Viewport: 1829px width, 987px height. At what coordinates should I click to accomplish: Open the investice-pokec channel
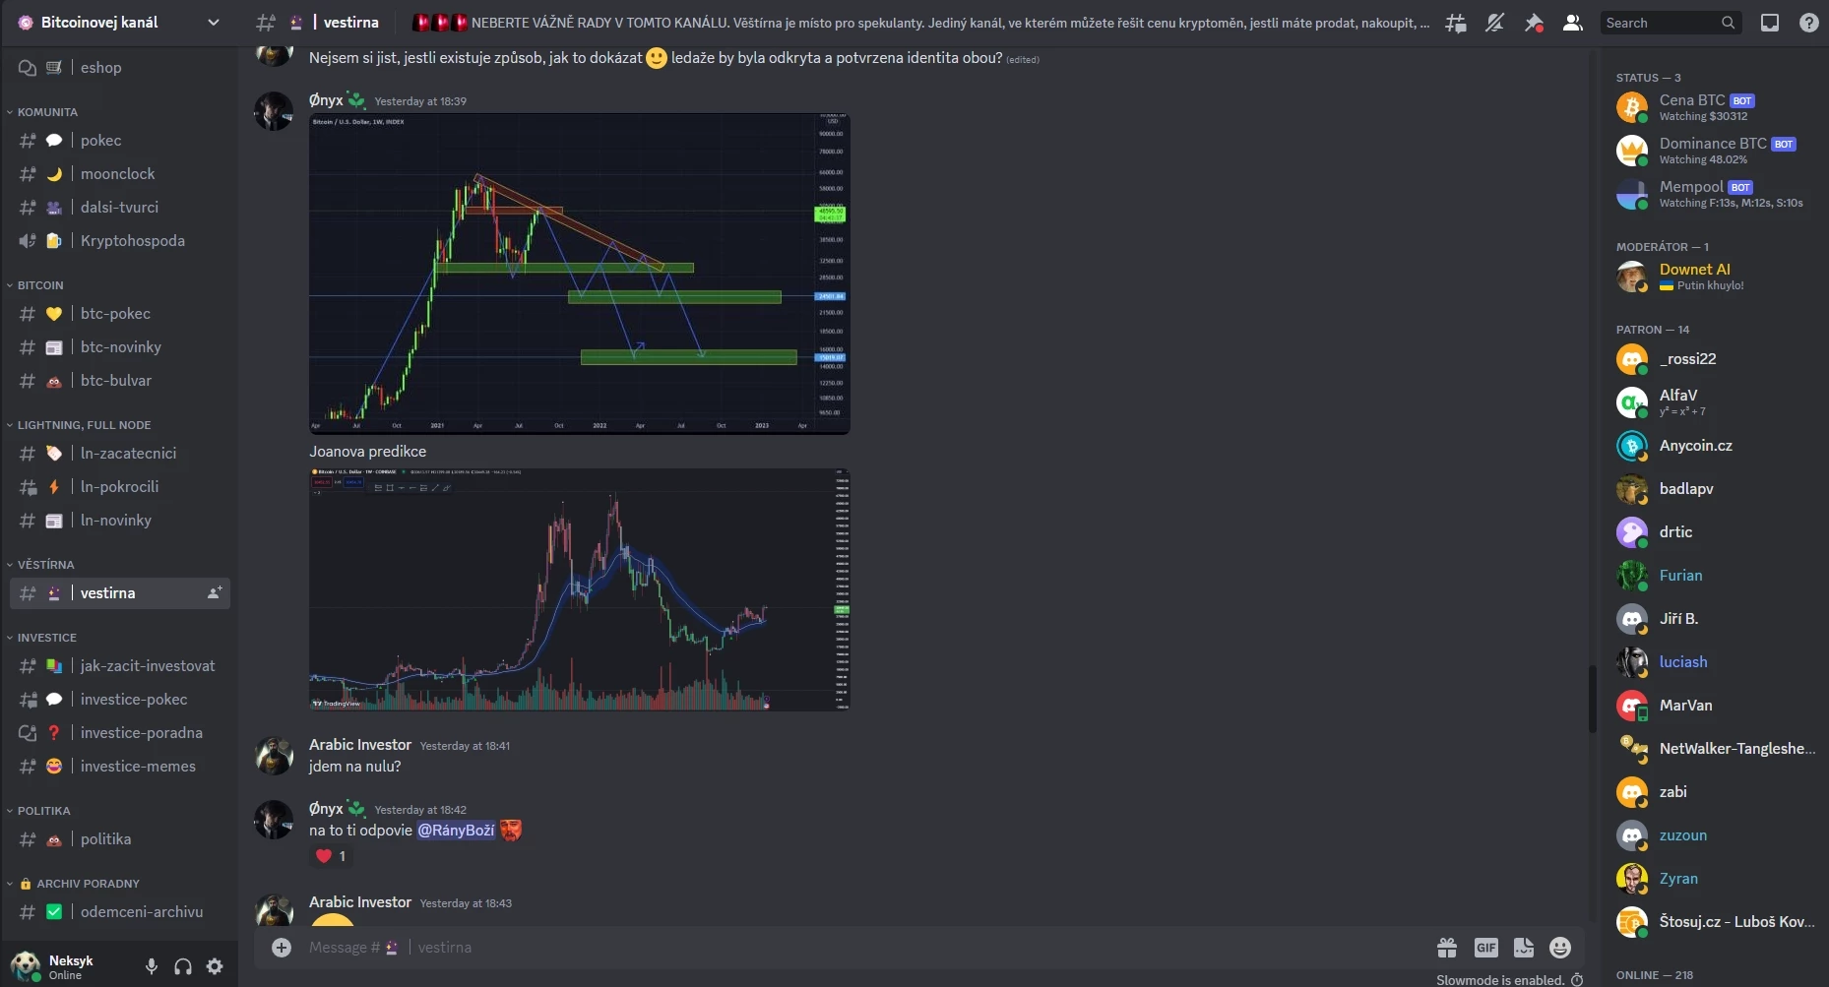pyautogui.click(x=120, y=700)
